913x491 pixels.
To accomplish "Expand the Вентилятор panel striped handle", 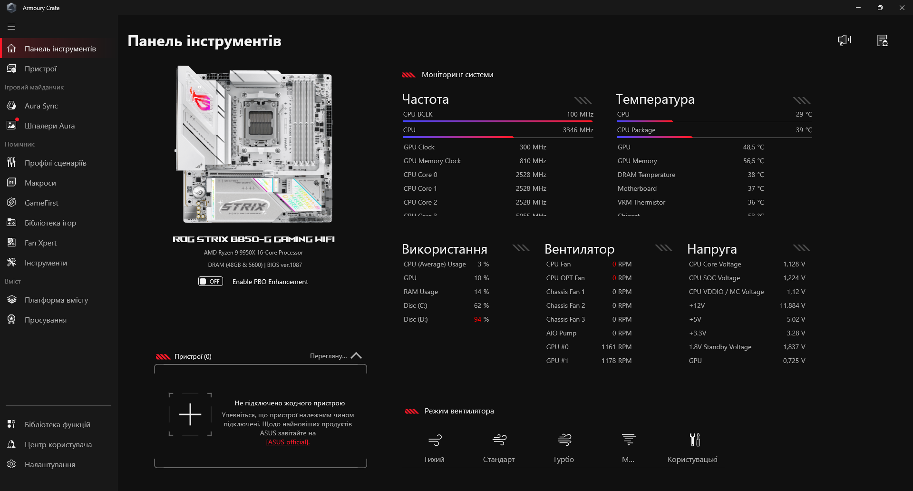I will pyautogui.click(x=664, y=248).
